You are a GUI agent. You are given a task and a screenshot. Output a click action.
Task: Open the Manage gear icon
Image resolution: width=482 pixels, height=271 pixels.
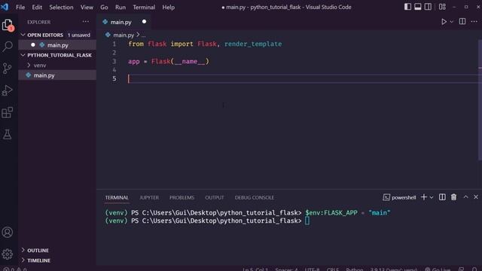click(x=8, y=254)
